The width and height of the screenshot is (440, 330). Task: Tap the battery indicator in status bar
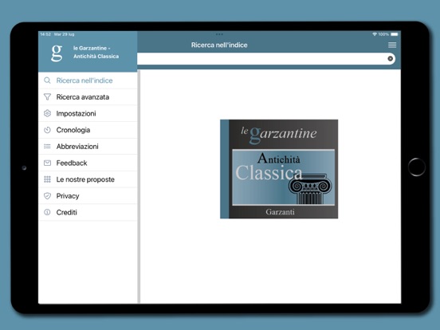click(395, 34)
